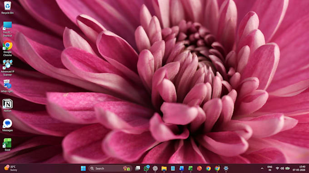Open the clock and date showing 15:40

299,168
